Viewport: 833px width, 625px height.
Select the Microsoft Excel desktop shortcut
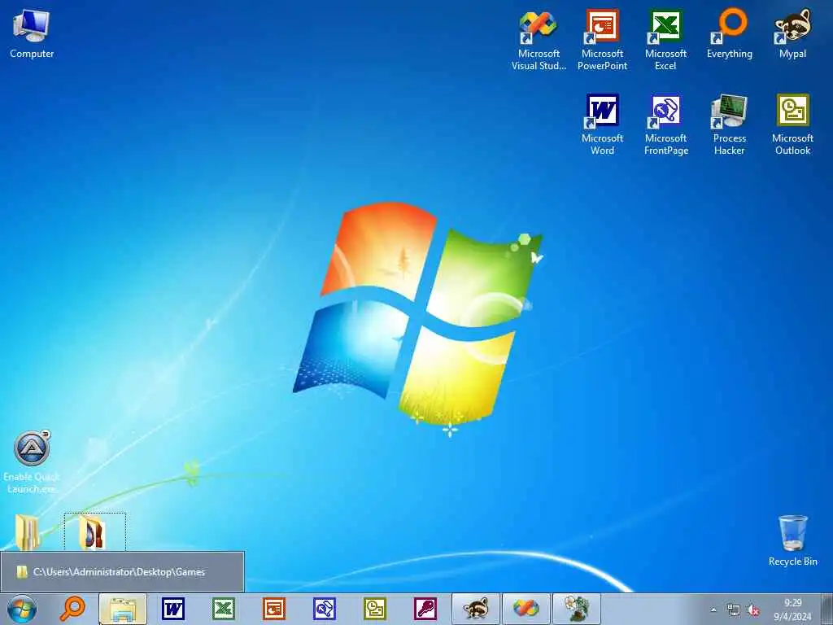coord(665,41)
